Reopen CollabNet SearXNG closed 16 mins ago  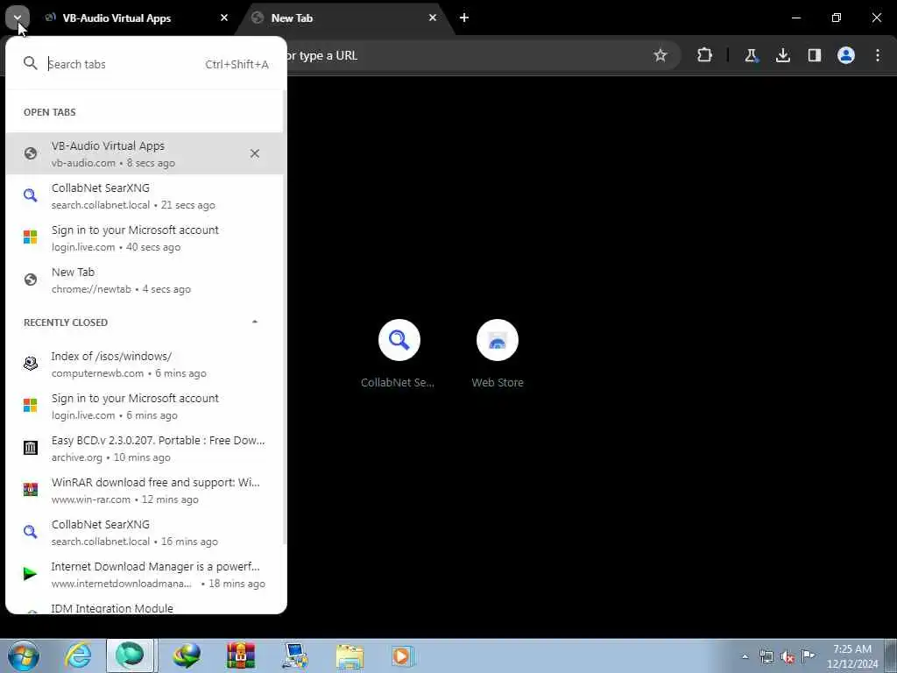click(145, 532)
